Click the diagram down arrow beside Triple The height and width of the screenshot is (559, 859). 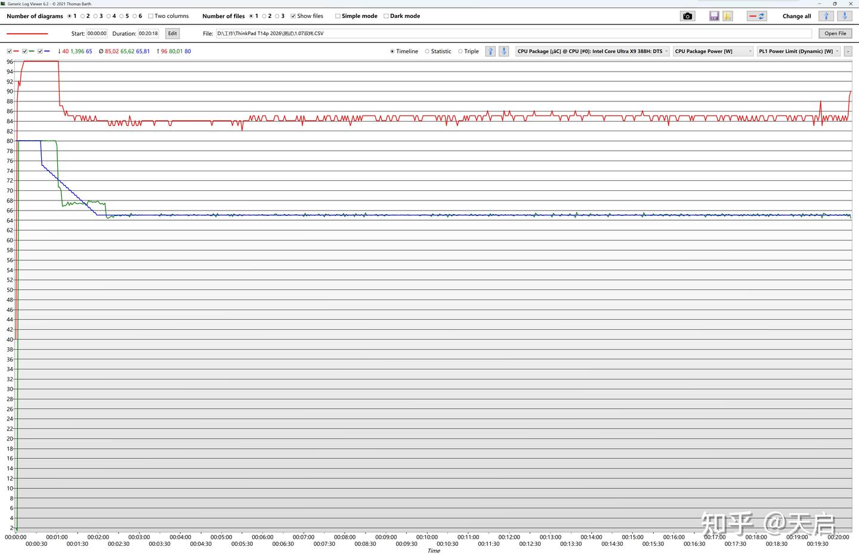tap(503, 51)
